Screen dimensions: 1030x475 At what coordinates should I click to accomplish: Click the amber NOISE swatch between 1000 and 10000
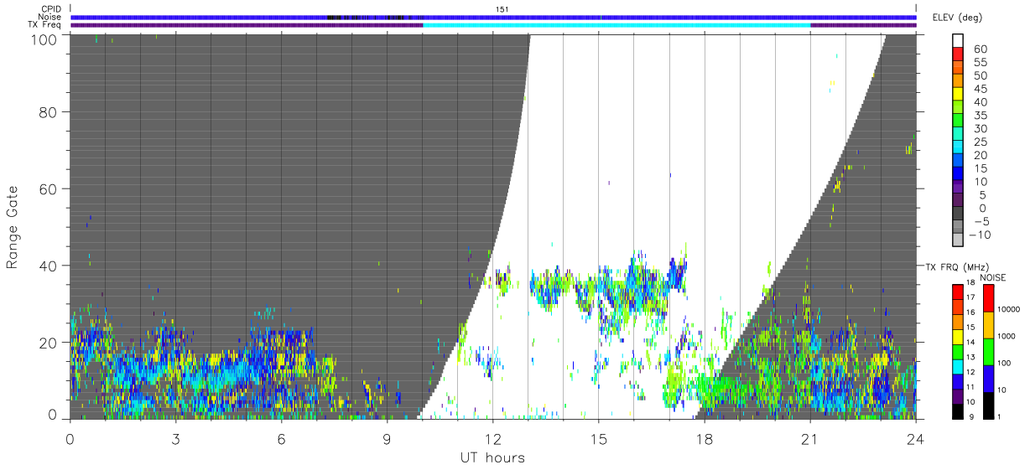[x=989, y=323]
